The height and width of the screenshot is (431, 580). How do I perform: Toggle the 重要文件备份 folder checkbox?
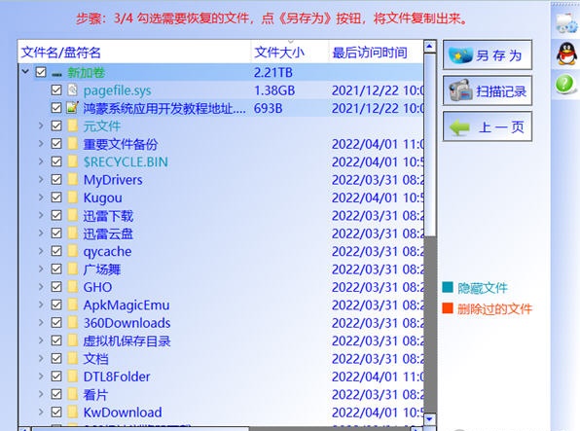click(x=56, y=144)
